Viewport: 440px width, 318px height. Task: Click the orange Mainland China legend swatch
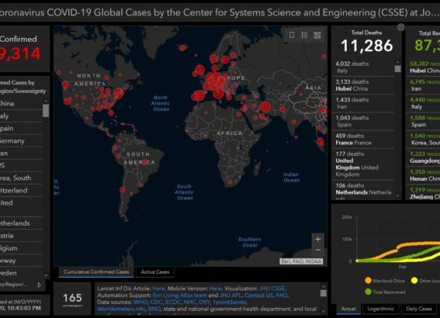368,281
